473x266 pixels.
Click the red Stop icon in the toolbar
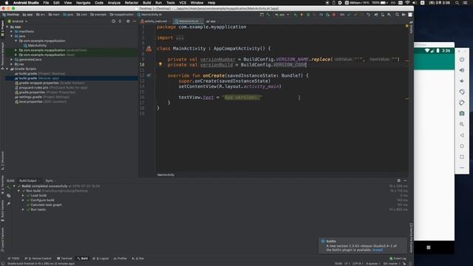point(334,15)
